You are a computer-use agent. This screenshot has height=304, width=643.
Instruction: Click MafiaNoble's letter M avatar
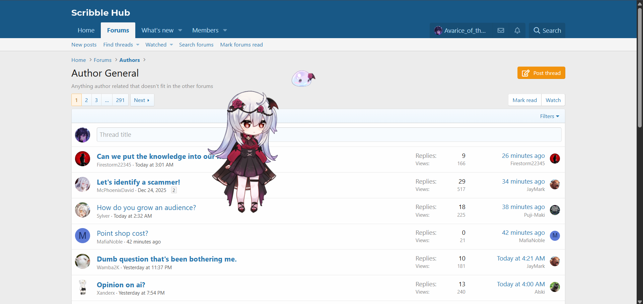(82, 235)
